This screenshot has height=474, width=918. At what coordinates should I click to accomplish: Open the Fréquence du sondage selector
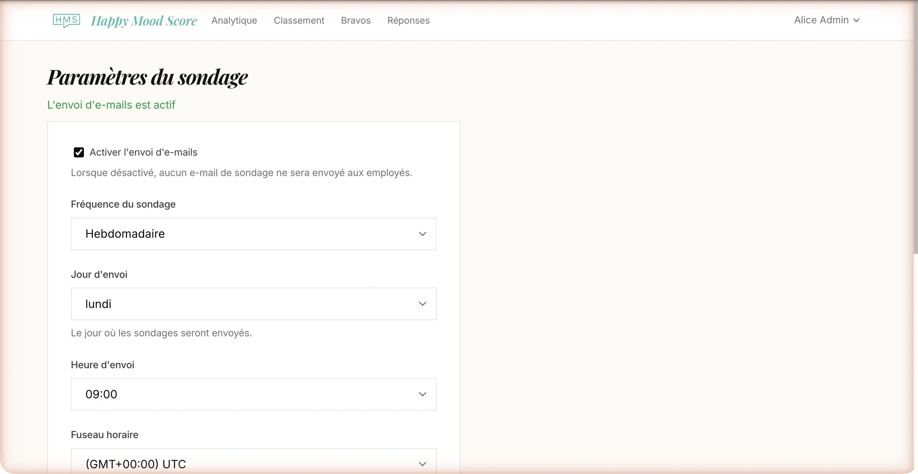click(x=254, y=234)
